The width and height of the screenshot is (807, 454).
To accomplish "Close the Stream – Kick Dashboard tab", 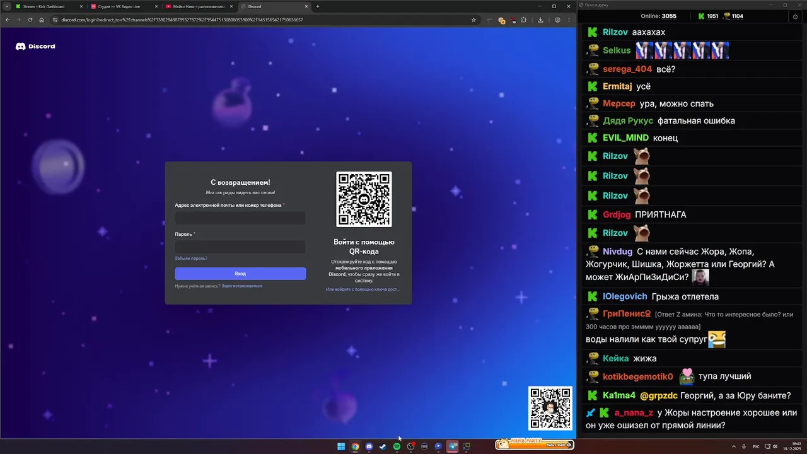I will [x=81, y=6].
